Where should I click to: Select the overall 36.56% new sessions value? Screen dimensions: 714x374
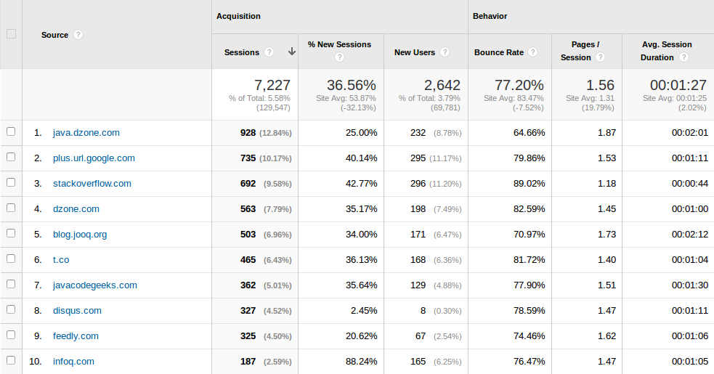coord(351,85)
